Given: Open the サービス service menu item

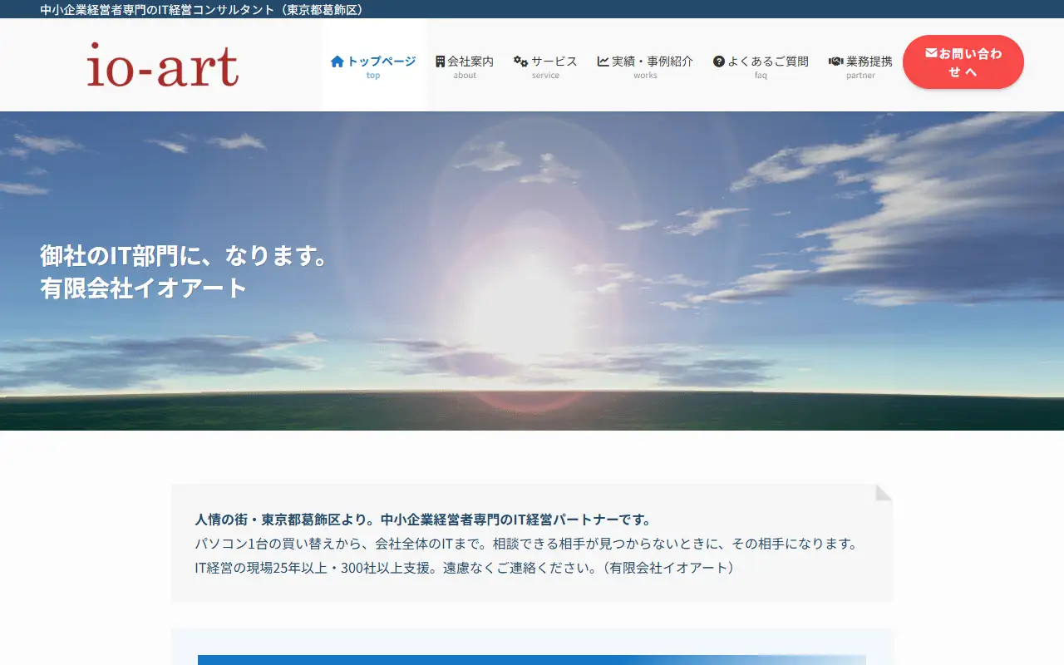Looking at the screenshot, I should [x=545, y=66].
